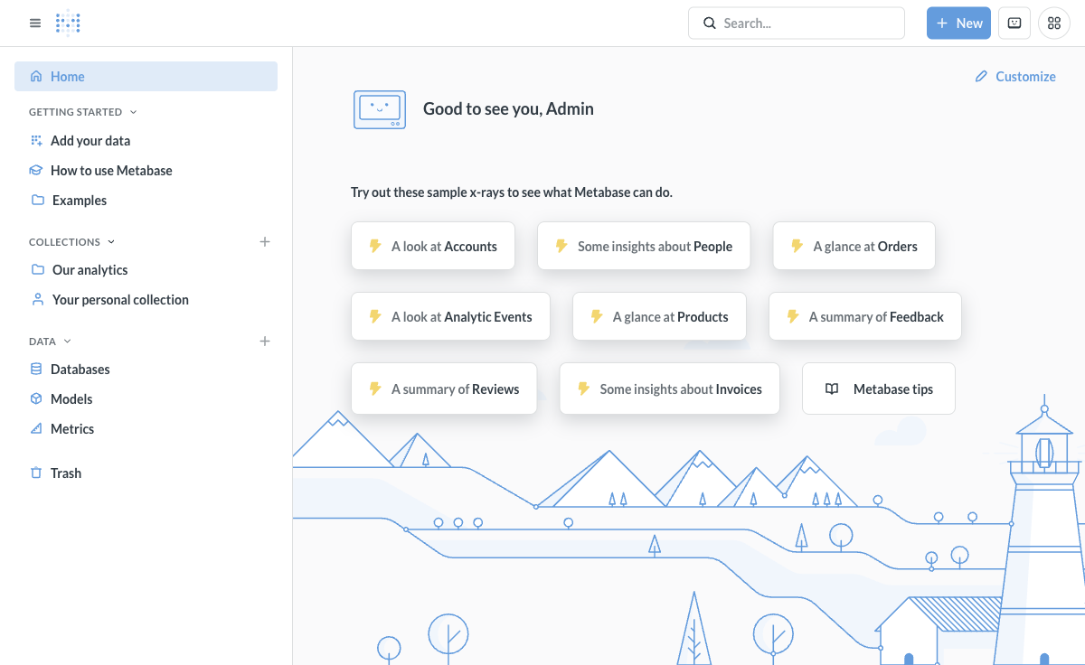Click the book icon on Metabase tips
The height and width of the screenshot is (665, 1085).
[832, 389]
